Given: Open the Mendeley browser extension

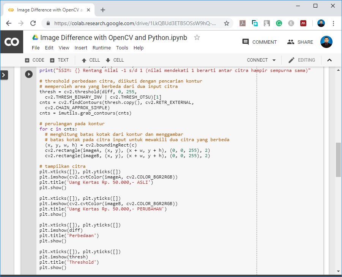Looking at the screenshot, I should (303, 23).
